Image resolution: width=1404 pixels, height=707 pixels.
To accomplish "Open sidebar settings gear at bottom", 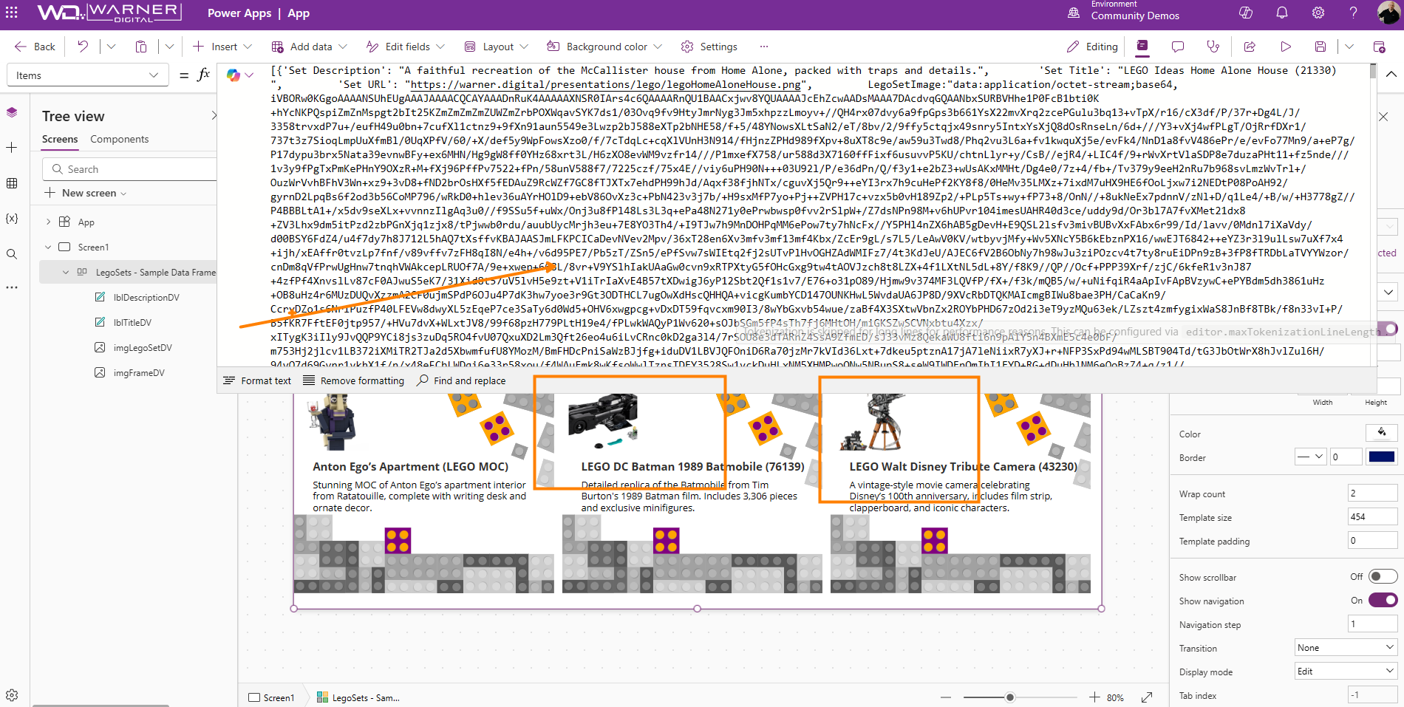I will (x=12, y=695).
